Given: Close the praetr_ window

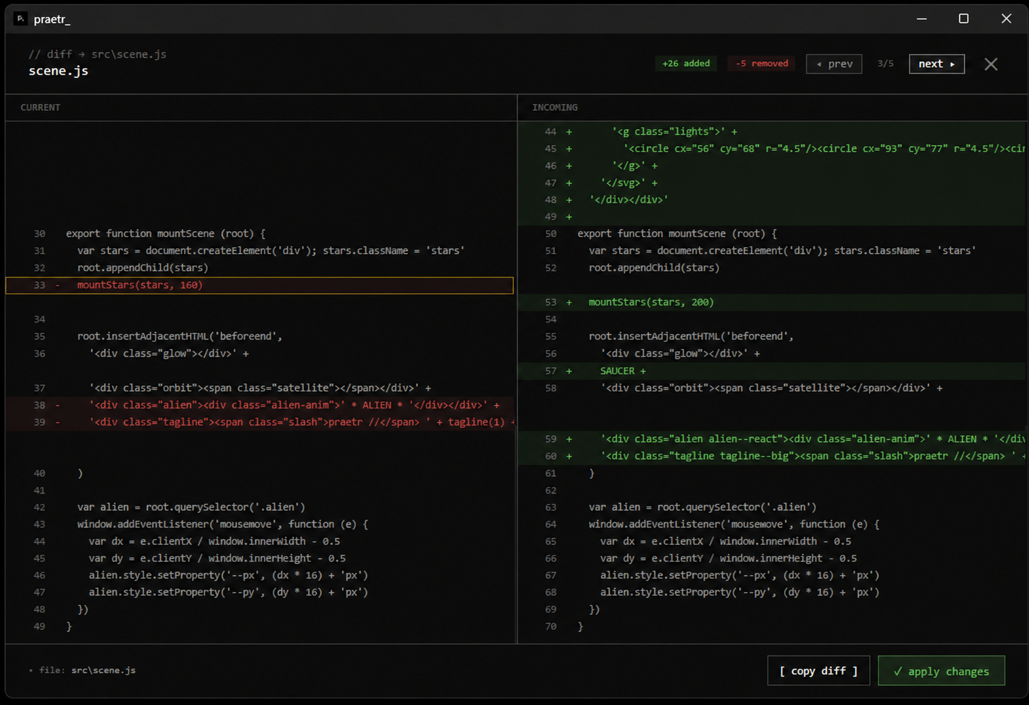Looking at the screenshot, I should [x=1006, y=18].
